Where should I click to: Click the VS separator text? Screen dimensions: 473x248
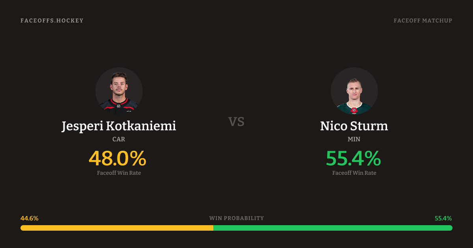[236, 122]
